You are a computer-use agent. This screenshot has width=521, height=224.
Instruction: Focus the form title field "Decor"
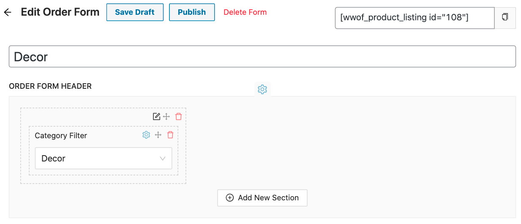(x=262, y=57)
